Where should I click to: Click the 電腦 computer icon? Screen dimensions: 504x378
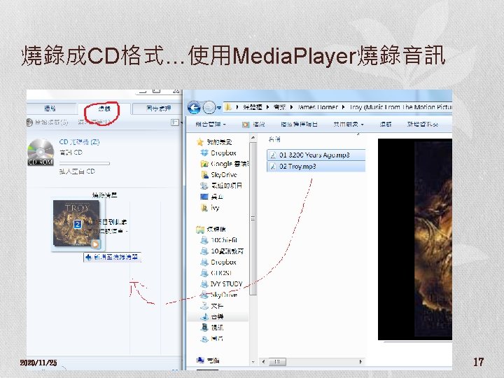(x=200, y=360)
